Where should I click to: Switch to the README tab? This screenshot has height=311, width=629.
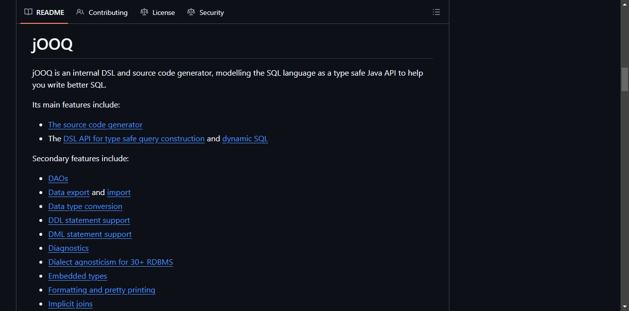pyautogui.click(x=44, y=12)
